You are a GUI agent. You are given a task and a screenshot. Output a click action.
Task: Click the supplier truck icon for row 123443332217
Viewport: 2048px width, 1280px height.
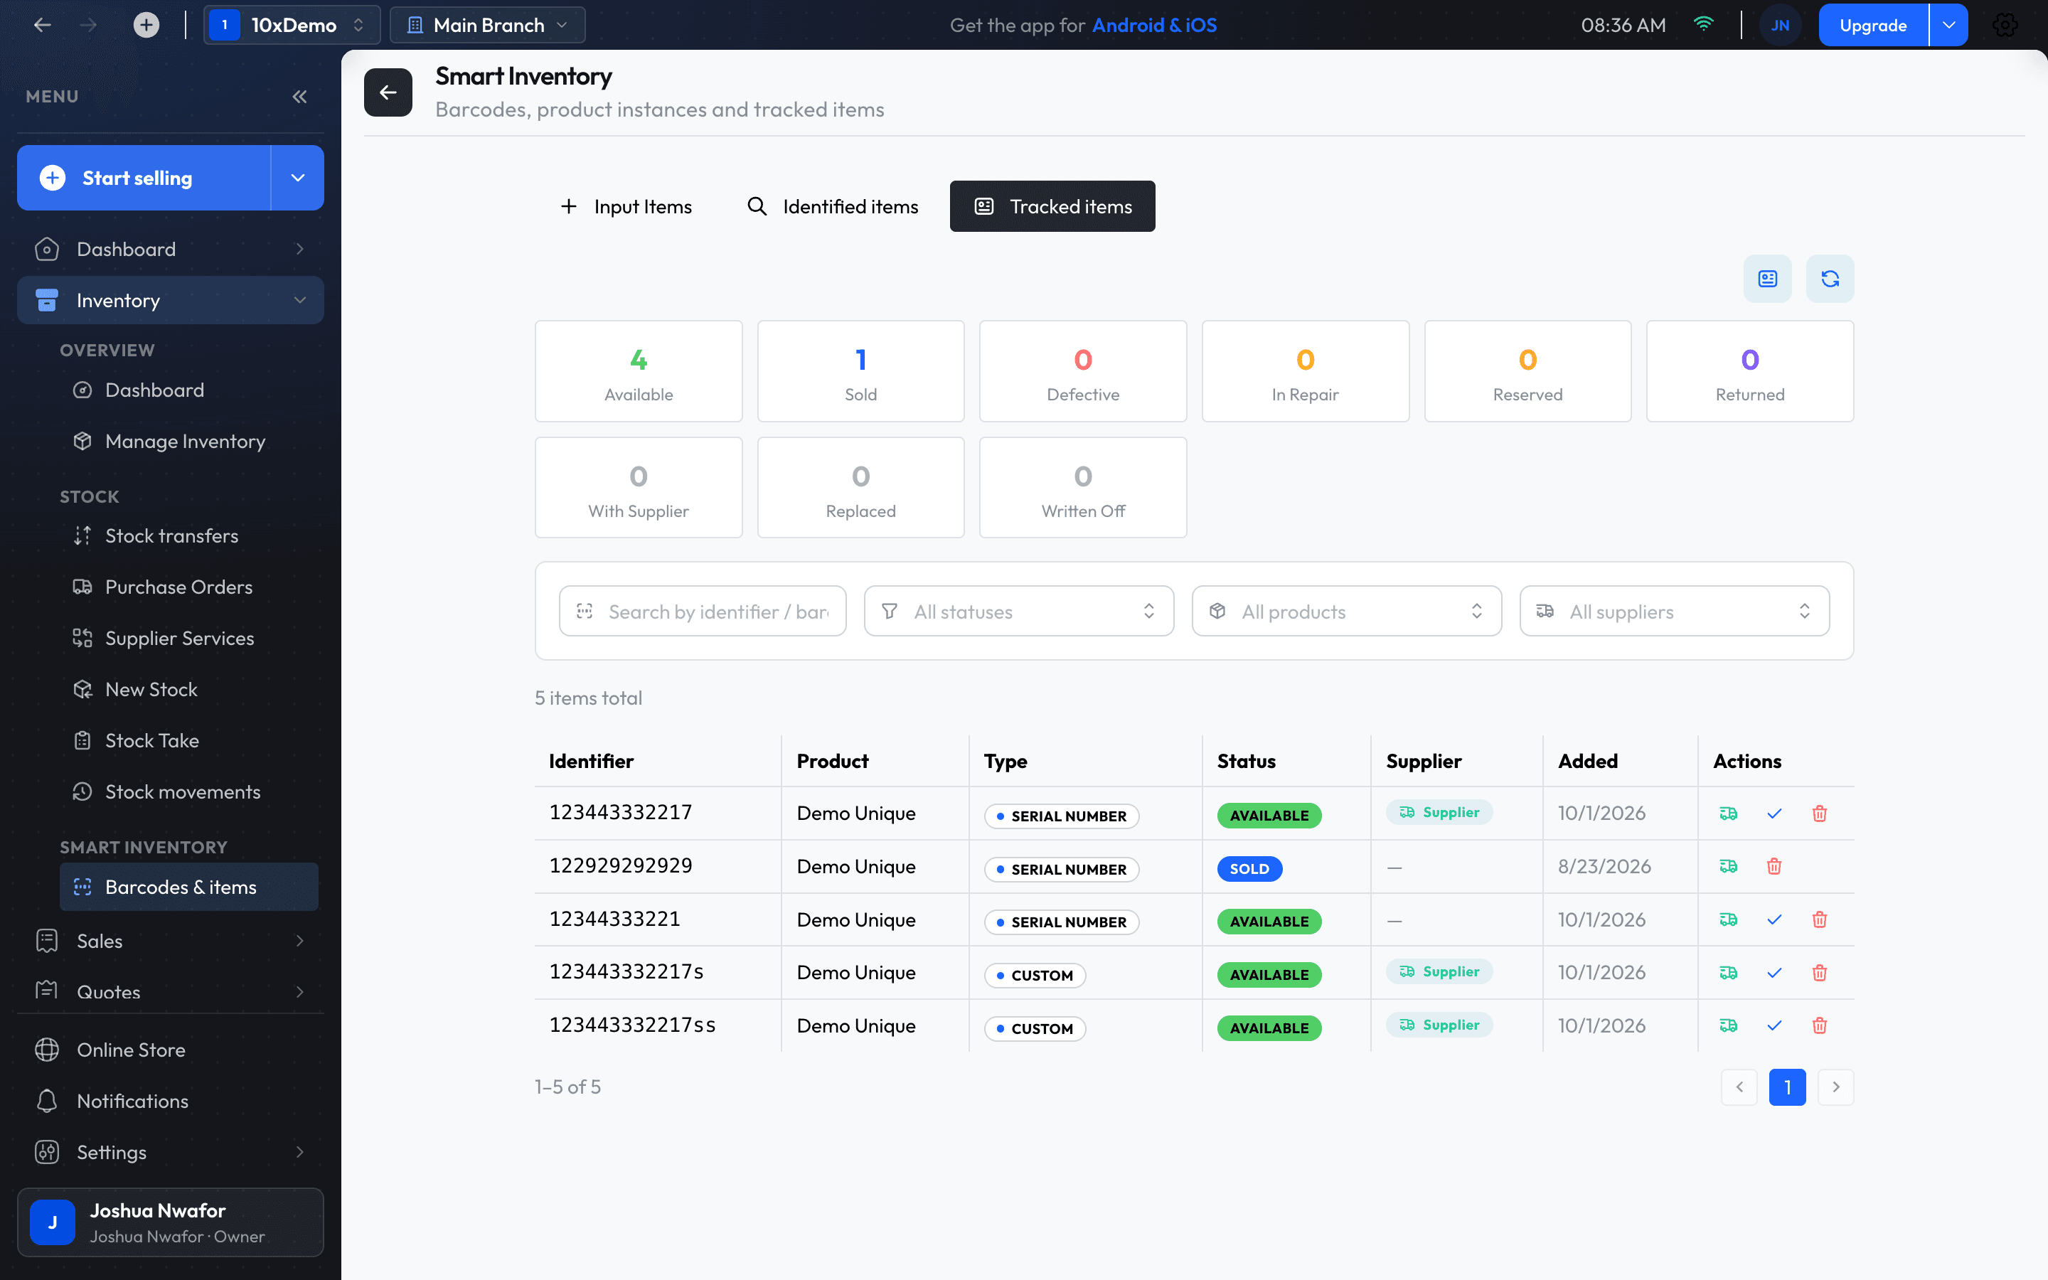click(x=1728, y=814)
